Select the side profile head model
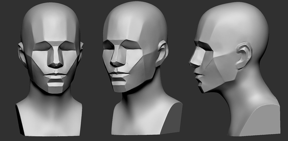The width and height of the screenshot is (288, 141). [x=234, y=69]
